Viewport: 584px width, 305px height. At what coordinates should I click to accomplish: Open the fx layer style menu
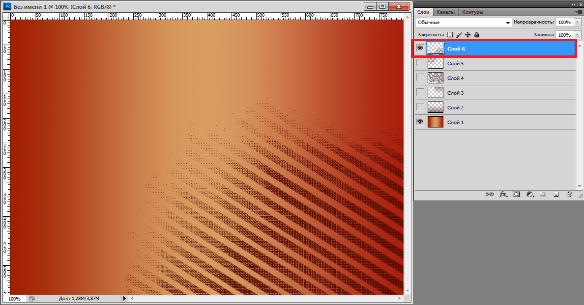[x=503, y=194]
